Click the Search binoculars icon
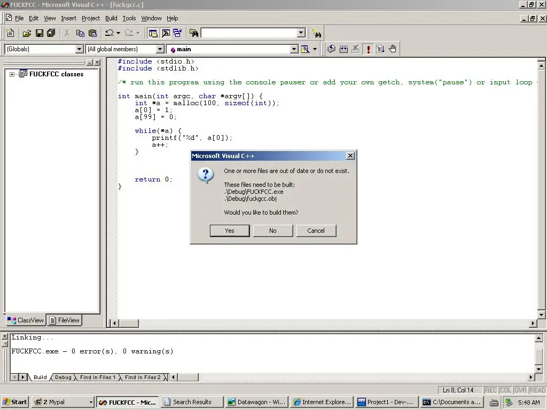This screenshot has width=547, height=410. [x=317, y=33]
